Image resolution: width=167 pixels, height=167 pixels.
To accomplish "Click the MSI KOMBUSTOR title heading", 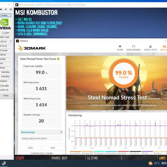I will click(36, 12).
